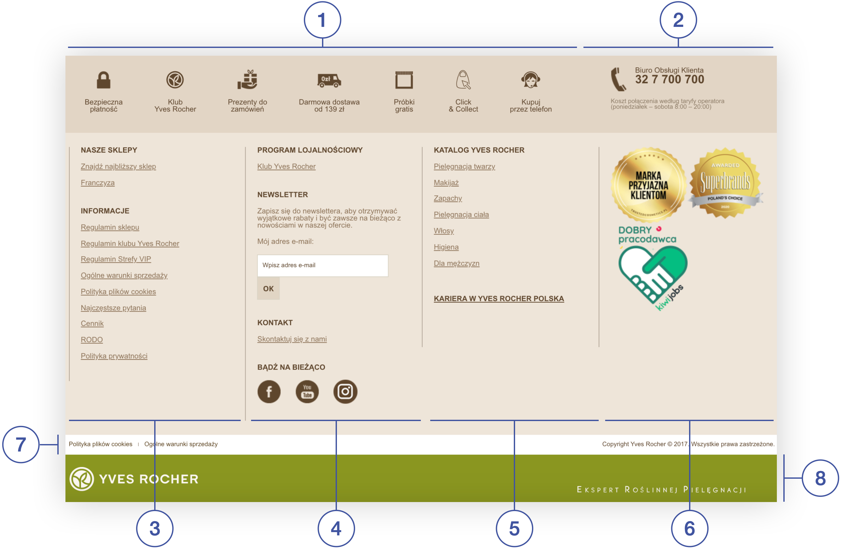Click the Marka Przyjazna Klientom gold badge
The width and height of the screenshot is (841, 549).
click(x=649, y=185)
